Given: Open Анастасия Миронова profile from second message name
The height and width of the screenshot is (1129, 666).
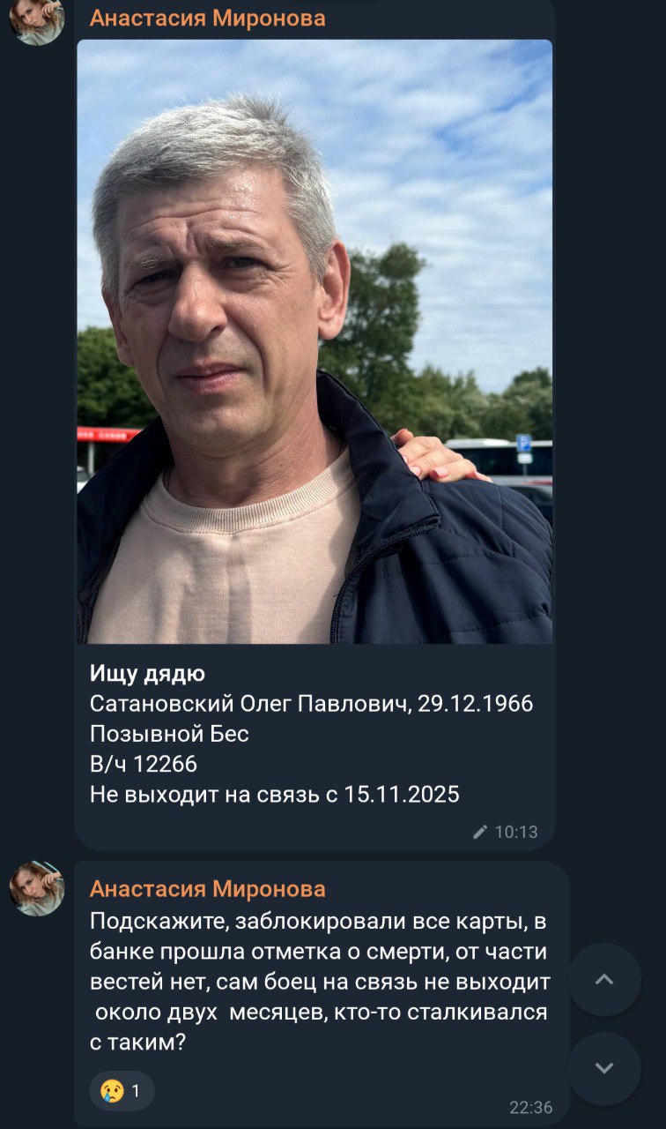Looking at the screenshot, I should tap(208, 888).
